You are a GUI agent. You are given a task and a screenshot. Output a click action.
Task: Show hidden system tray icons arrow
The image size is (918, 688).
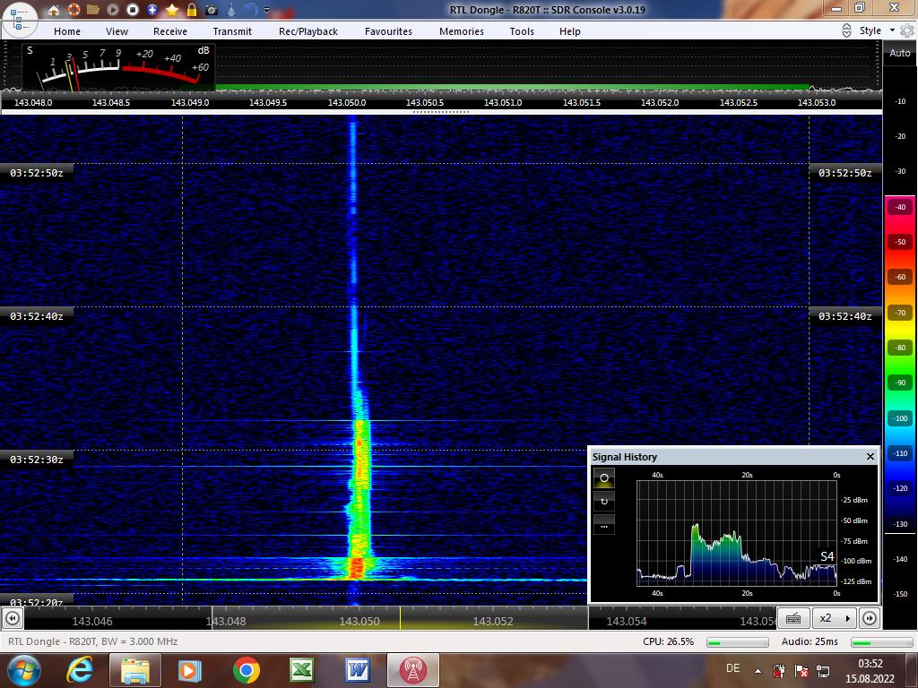[x=758, y=671]
